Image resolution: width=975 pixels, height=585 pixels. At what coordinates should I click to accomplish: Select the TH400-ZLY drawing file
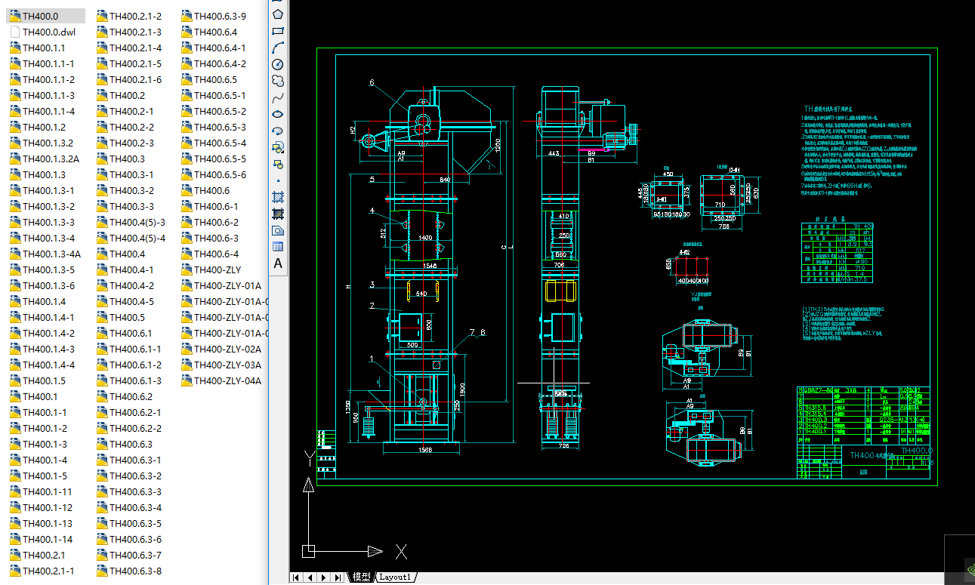217,269
